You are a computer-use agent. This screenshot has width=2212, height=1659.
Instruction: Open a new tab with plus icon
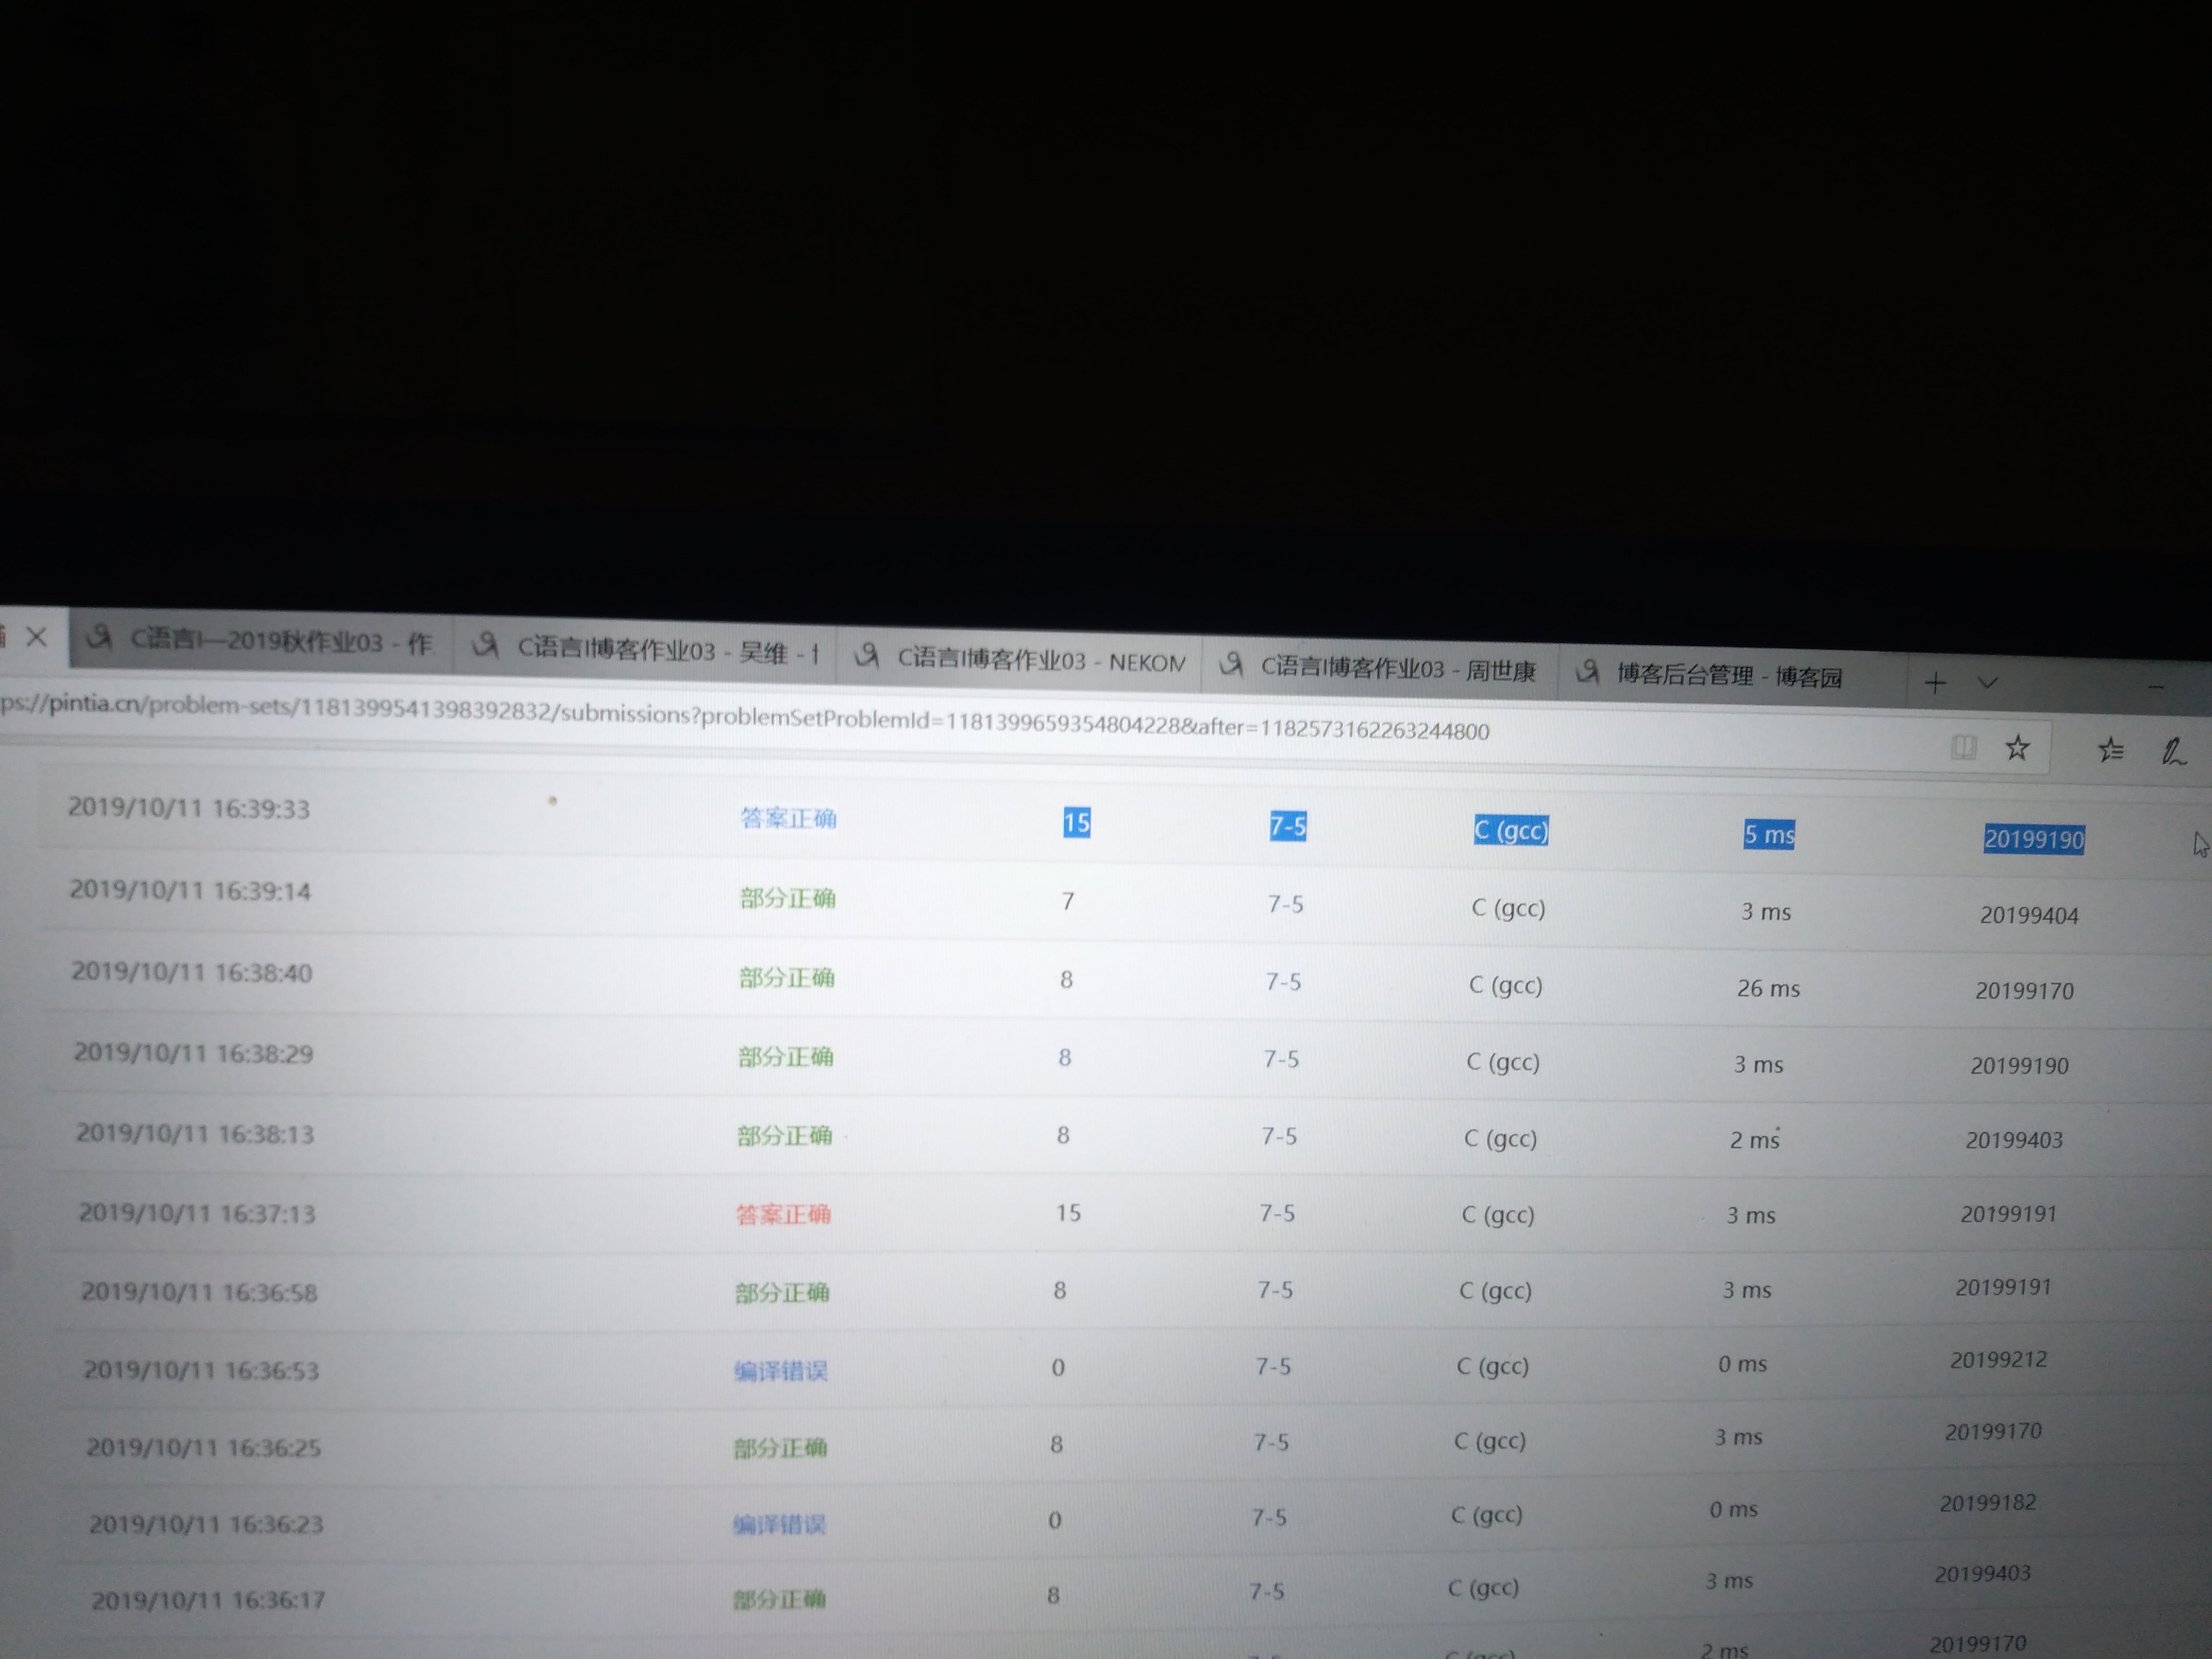coord(1935,683)
